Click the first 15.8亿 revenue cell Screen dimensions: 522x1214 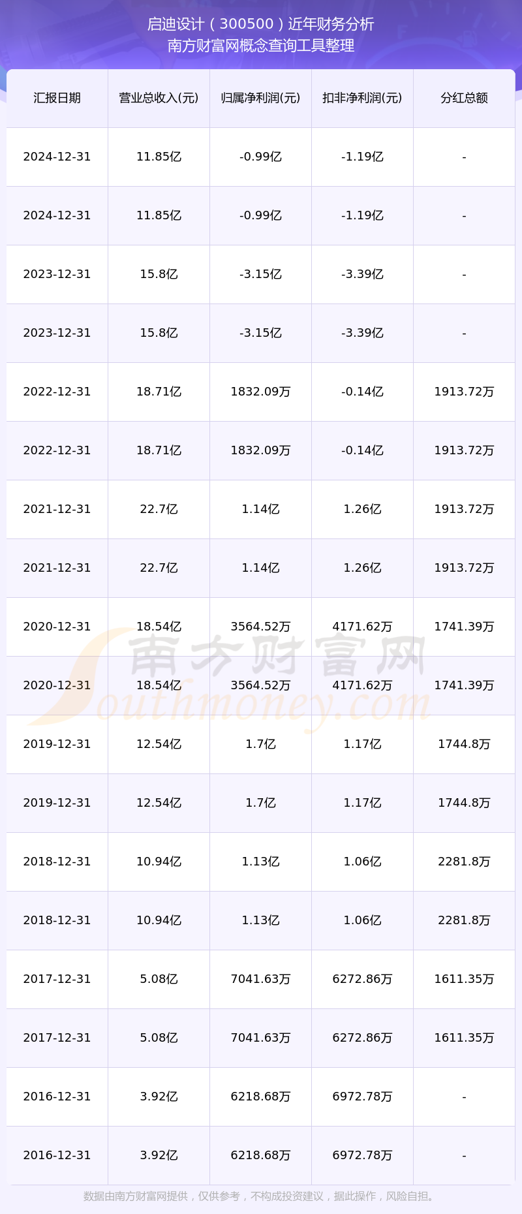tap(159, 274)
